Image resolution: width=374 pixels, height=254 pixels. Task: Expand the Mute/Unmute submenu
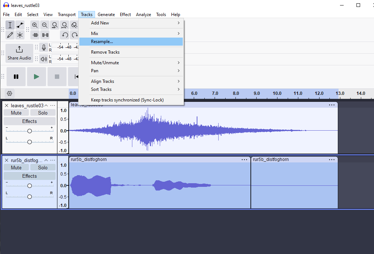click(131, 63)
